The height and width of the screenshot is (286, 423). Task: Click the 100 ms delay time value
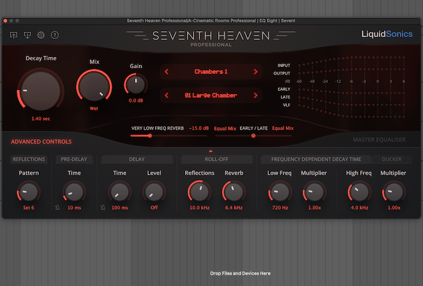click(x=120, y=208)
